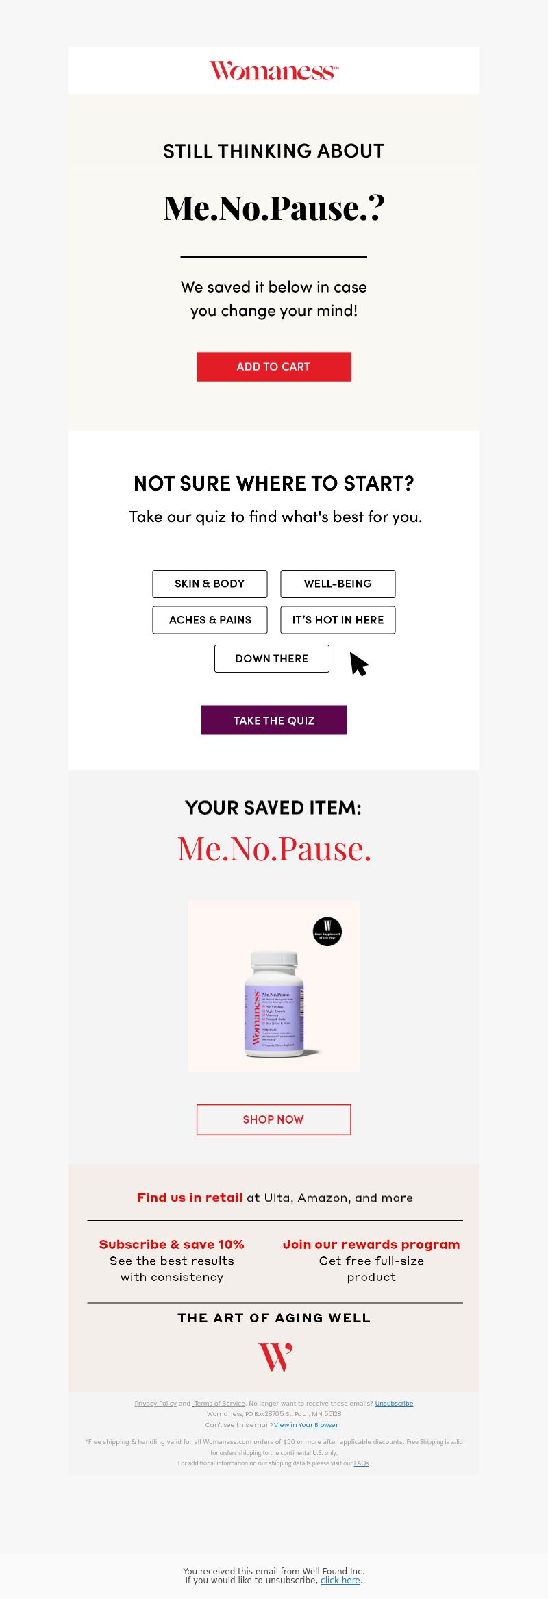Click the Womaness logo at top
The width and height of the screenshot is (548, 1599).
pos(273,71)
